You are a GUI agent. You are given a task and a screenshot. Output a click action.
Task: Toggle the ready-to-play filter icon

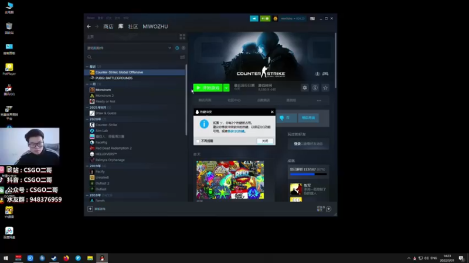click(x=183, y=48)
